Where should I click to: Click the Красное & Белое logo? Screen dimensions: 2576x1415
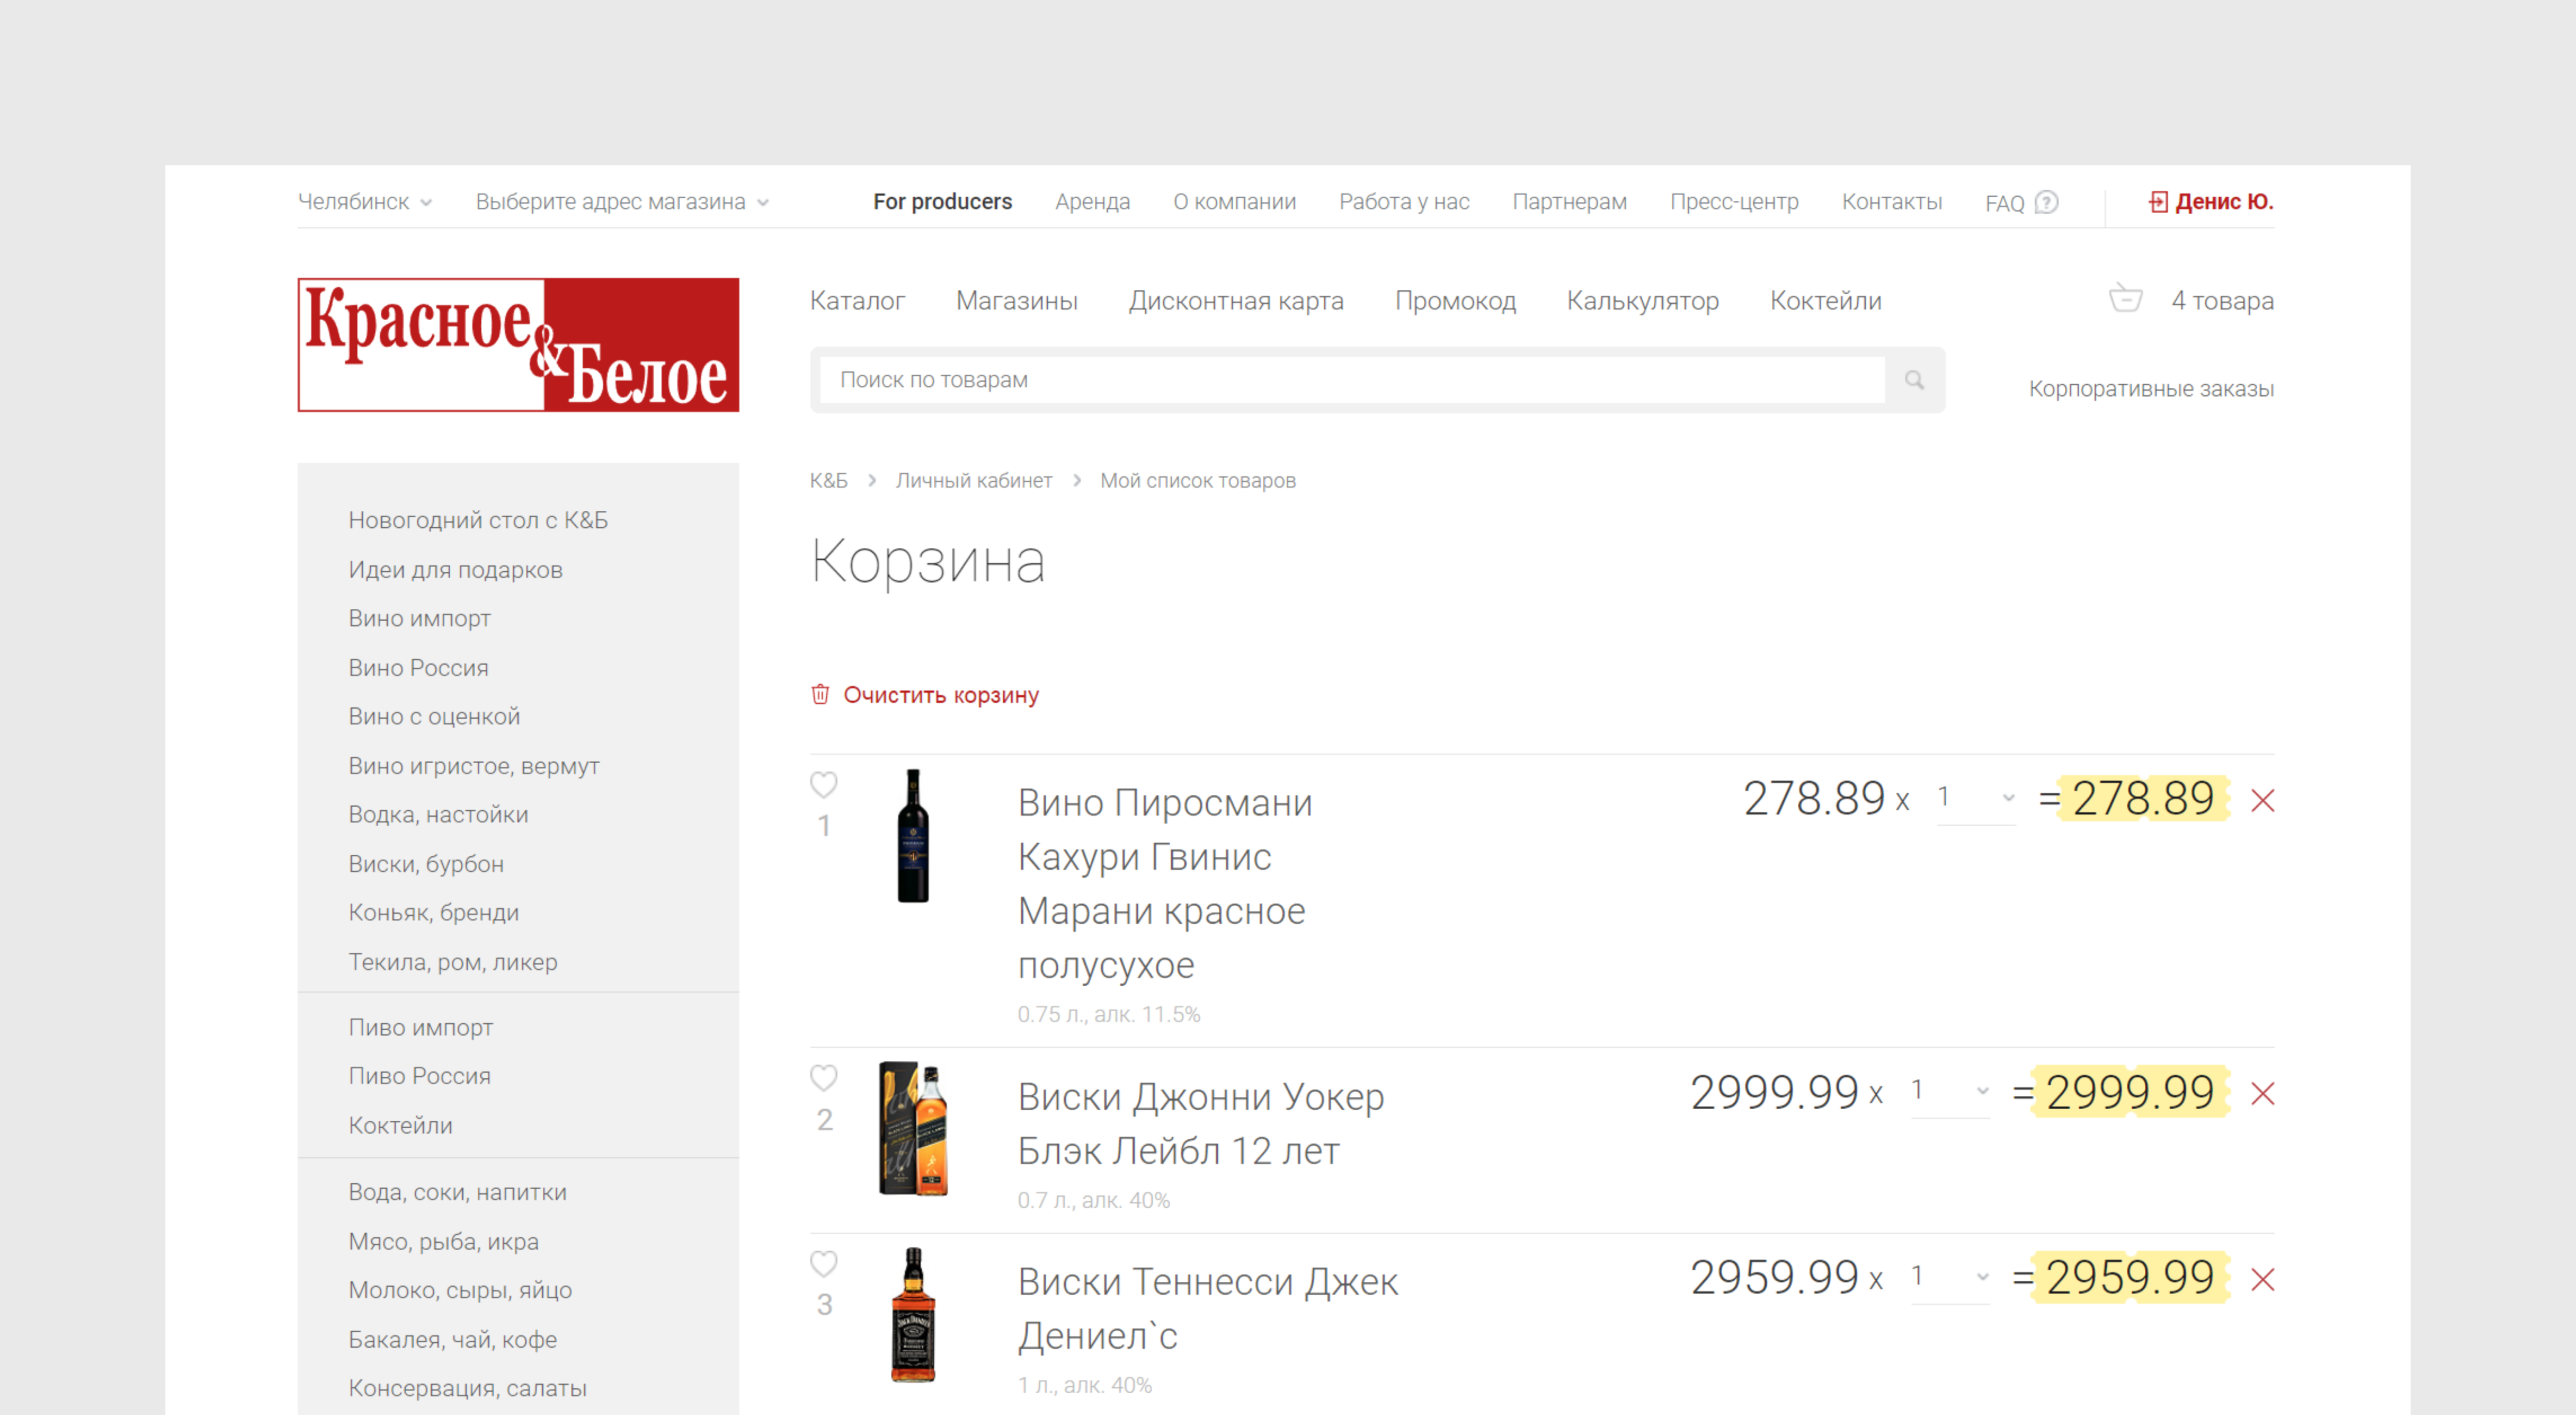point(518,345)
